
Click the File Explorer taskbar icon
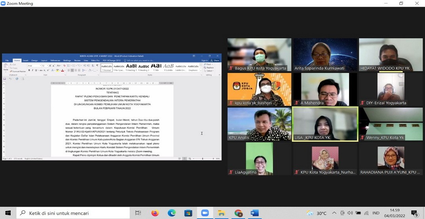(221, 213)
